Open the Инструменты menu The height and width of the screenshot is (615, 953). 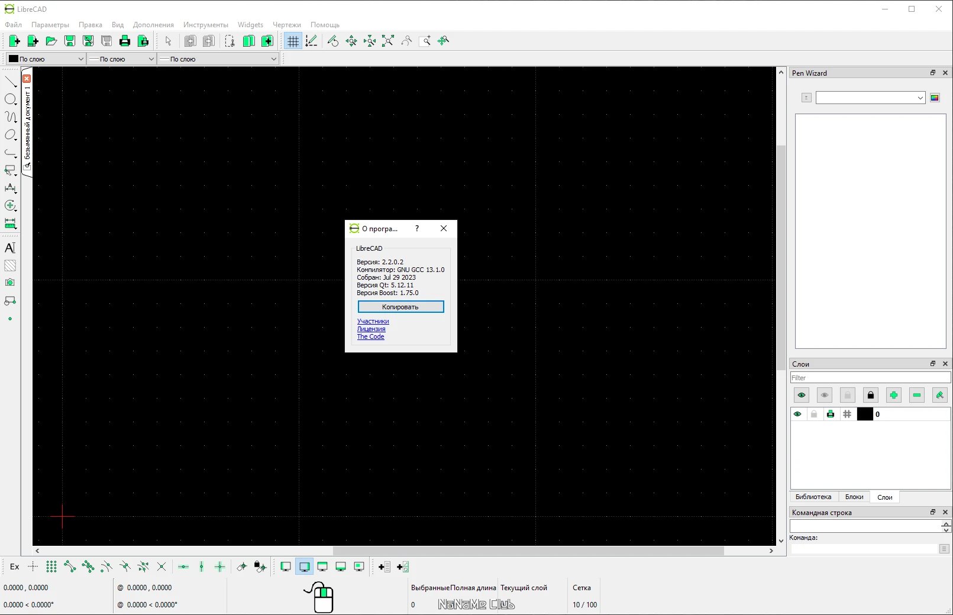(205, 25)
